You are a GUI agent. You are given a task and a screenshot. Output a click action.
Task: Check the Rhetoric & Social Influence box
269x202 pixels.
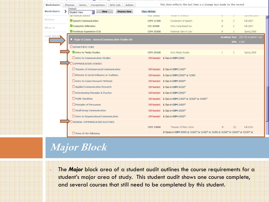coord(74,75)
